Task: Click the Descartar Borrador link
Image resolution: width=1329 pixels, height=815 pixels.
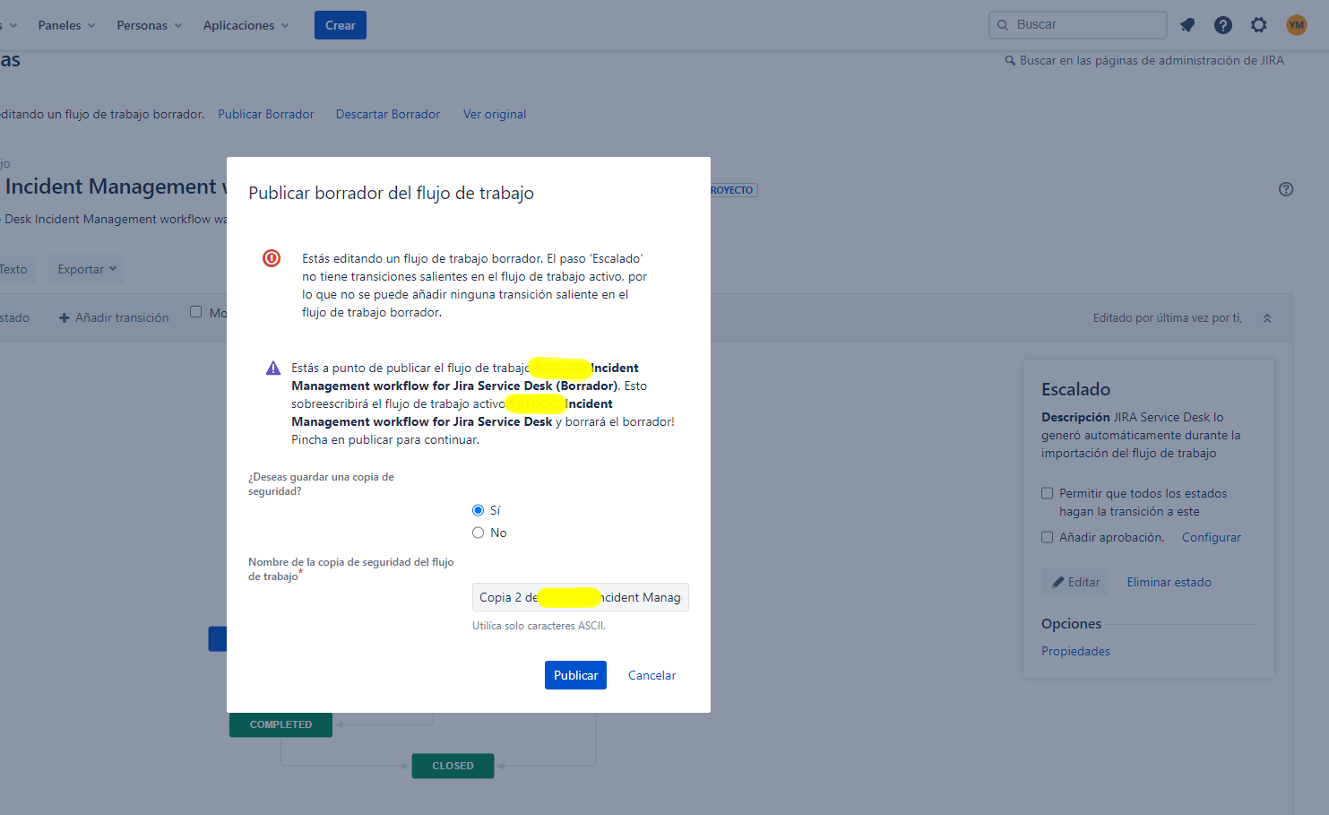Action: pyautogui.click(x=388, y=114)
